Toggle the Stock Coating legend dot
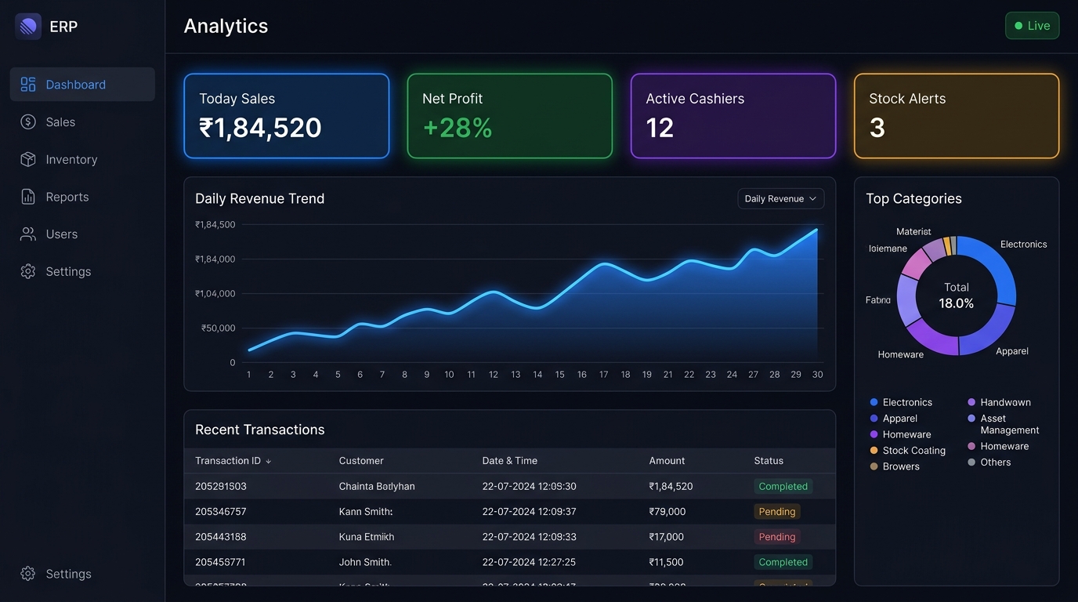 pos(874,451)
